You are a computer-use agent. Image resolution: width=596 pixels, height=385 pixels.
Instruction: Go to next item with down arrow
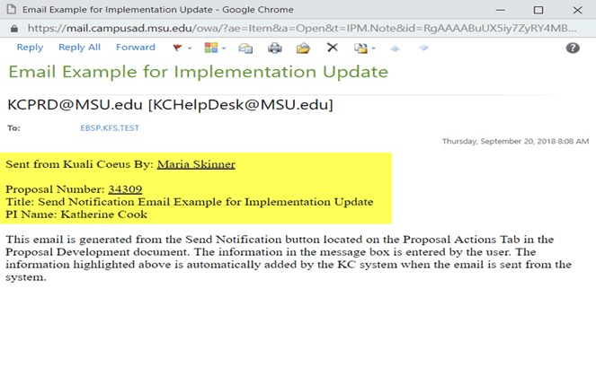[424, 48]
